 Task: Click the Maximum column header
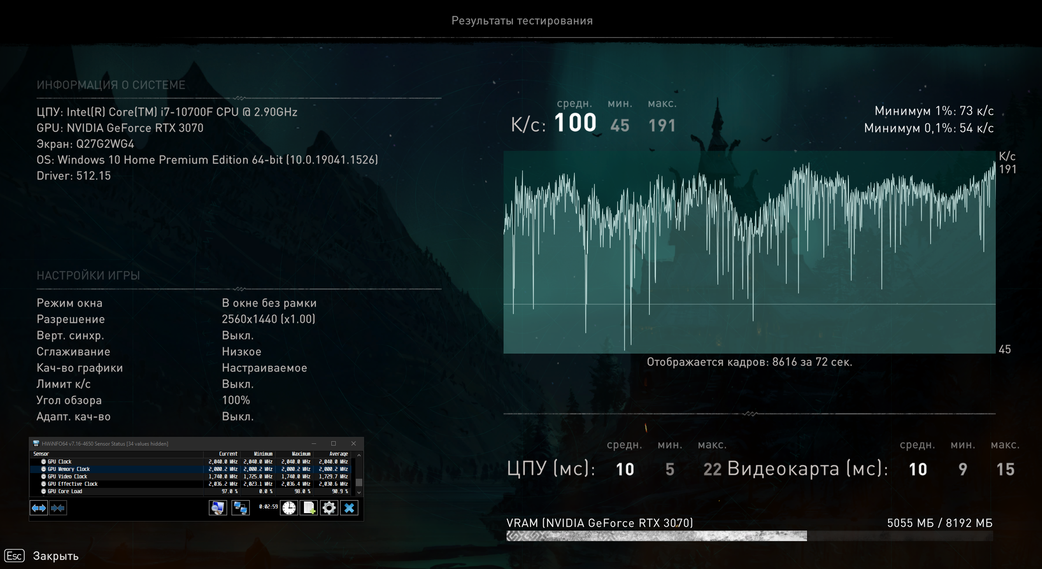(x=301, y=454)
